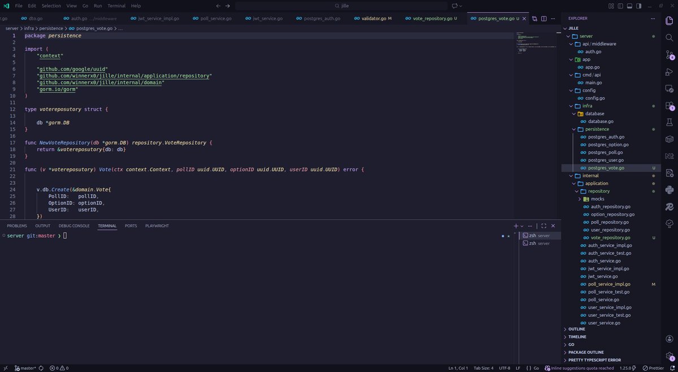Open the Search view in activity bar

tap(670, 38)
